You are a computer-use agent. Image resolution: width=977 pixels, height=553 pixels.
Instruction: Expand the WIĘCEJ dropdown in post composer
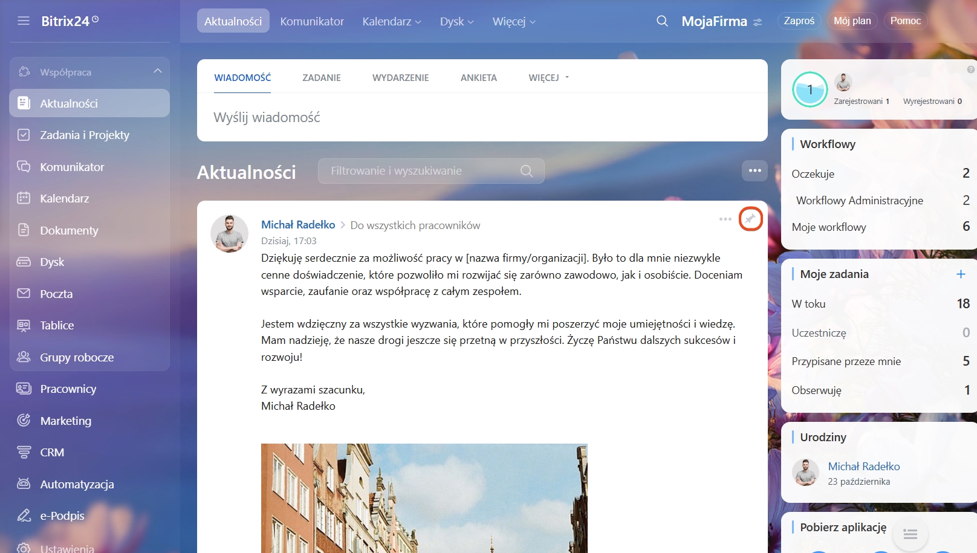click(x=548, y=77)
